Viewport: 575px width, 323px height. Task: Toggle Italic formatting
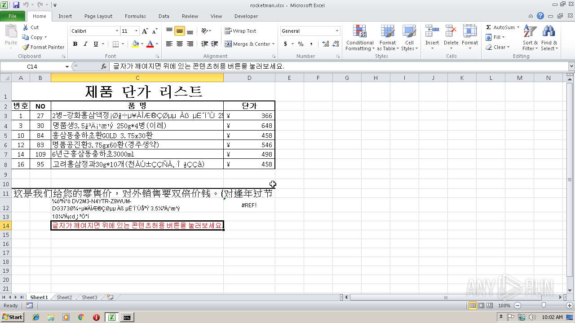point(85,44)
